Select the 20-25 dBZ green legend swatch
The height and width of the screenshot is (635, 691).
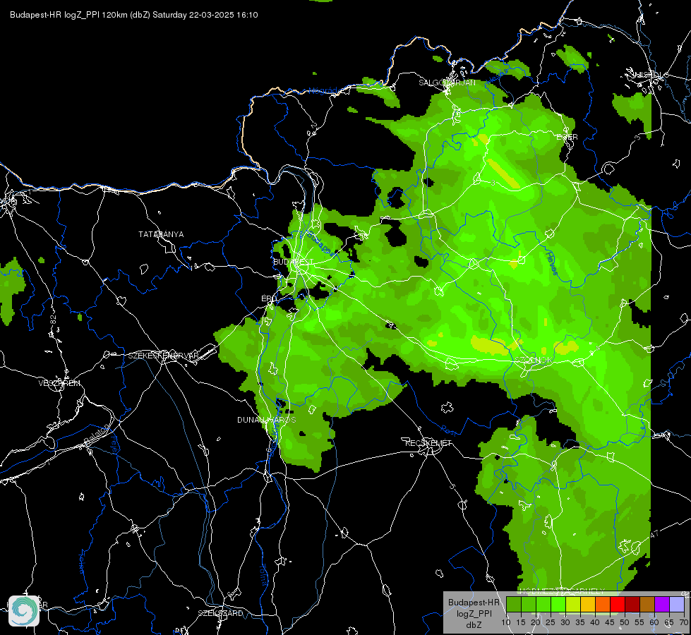point(543,604)
